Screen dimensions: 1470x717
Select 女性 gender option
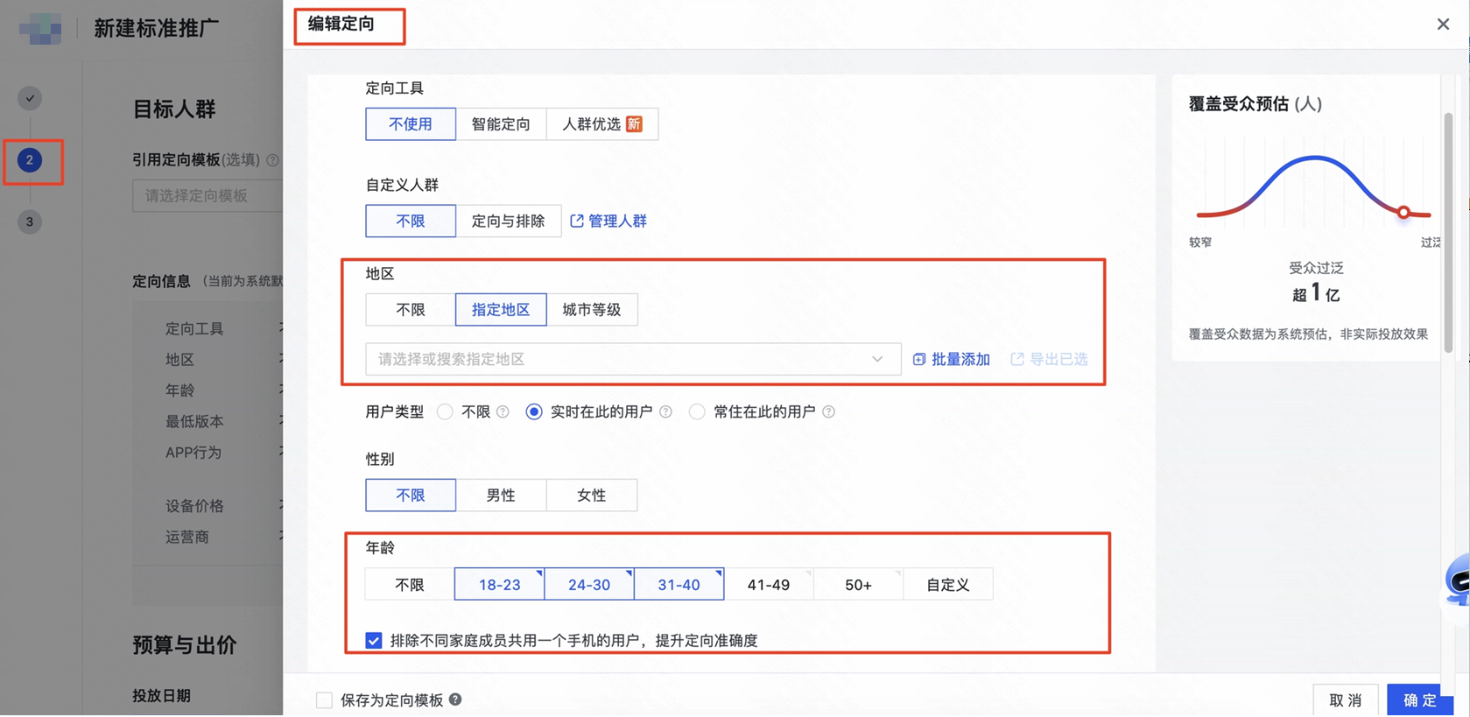592,496
